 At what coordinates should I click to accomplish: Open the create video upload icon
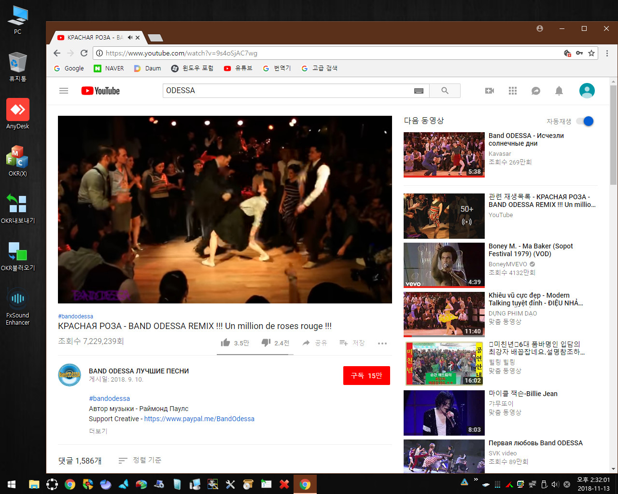[x=490, y=91]
